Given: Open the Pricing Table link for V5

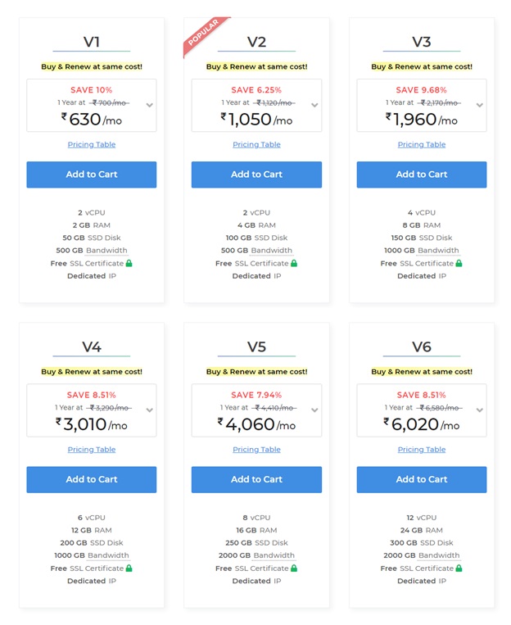Looking at the screenshot, I should 256,449.
